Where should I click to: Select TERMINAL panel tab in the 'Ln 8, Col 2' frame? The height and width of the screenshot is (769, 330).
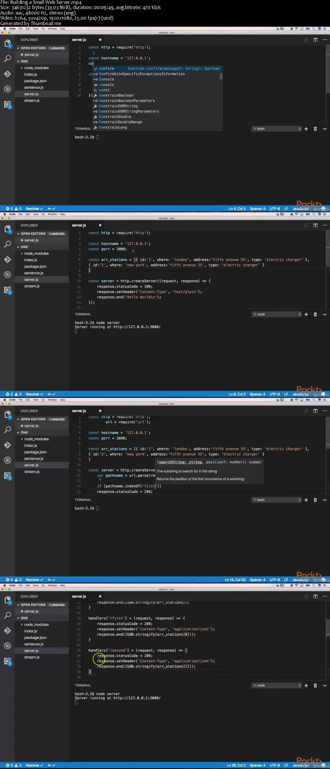pyautogui.click(x=83, y=314)
